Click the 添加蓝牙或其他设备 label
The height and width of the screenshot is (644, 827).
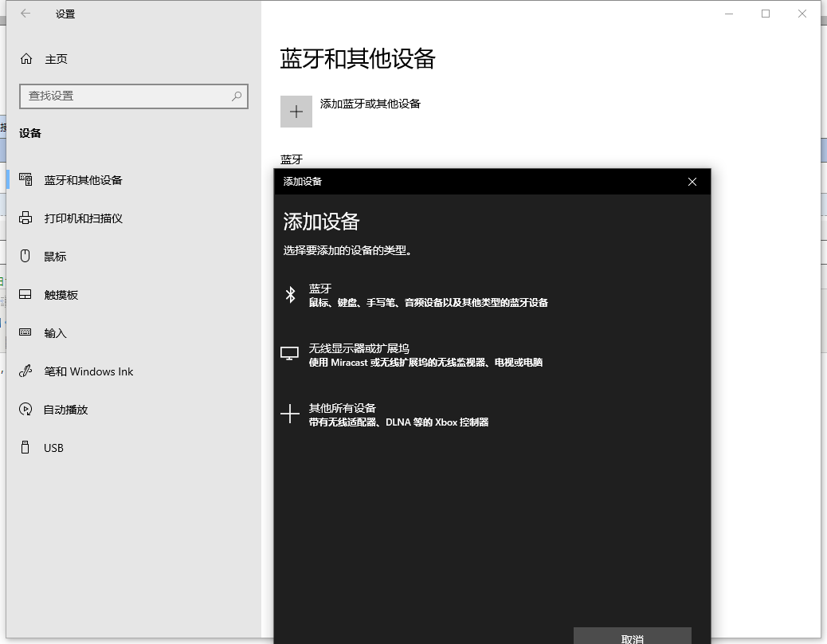pyautogui.click(x=370, y=104)
